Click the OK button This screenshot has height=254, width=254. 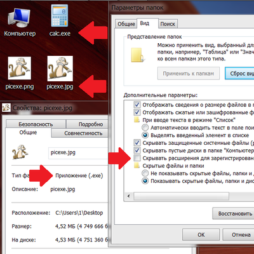click(x=201, y=234)
